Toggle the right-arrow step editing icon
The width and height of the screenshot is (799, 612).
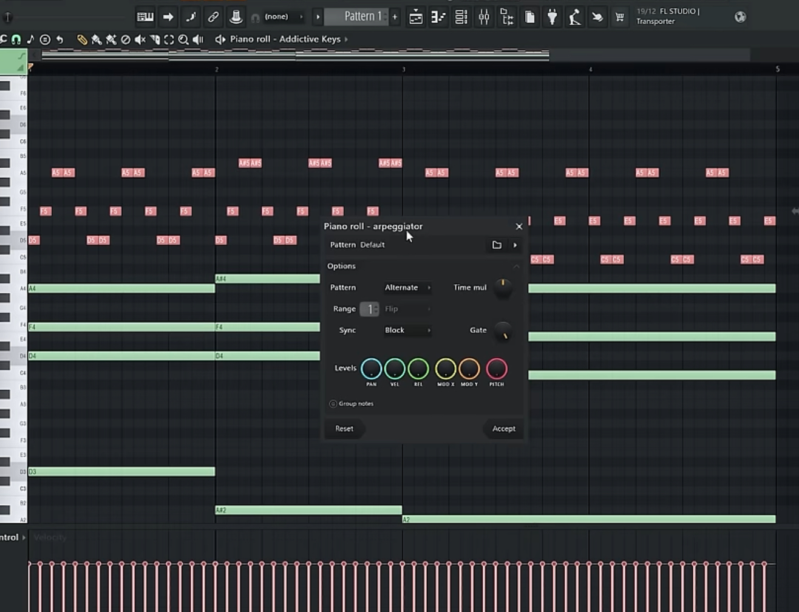(168, 17)
